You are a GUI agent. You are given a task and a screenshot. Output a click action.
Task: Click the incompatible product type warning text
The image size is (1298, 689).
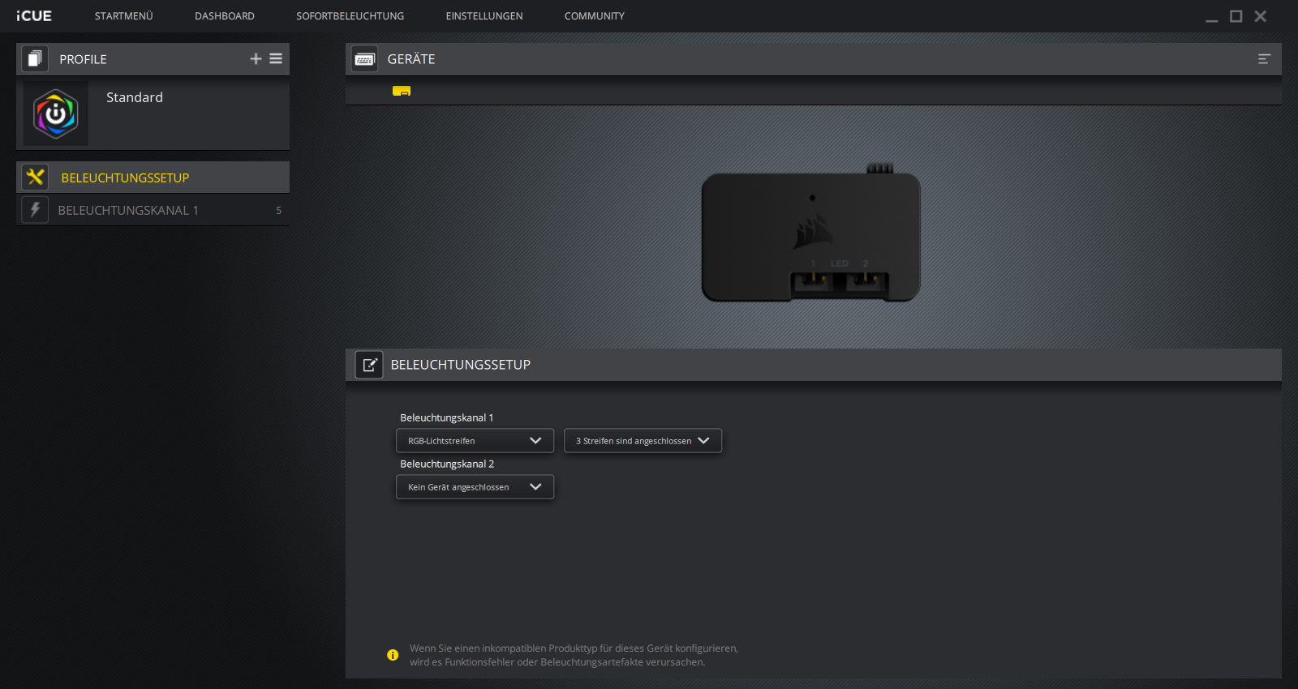[x=574, y=655]
